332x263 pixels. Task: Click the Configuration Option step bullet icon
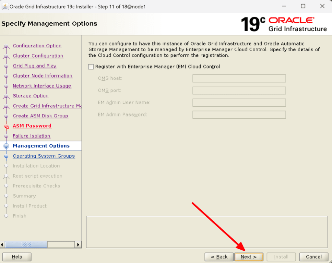tap(6, 46)
